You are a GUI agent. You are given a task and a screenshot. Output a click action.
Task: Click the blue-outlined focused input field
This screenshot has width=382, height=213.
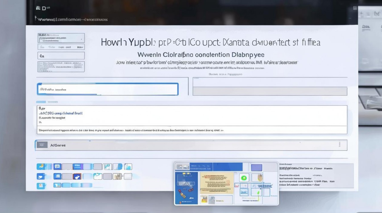(107, 89)
